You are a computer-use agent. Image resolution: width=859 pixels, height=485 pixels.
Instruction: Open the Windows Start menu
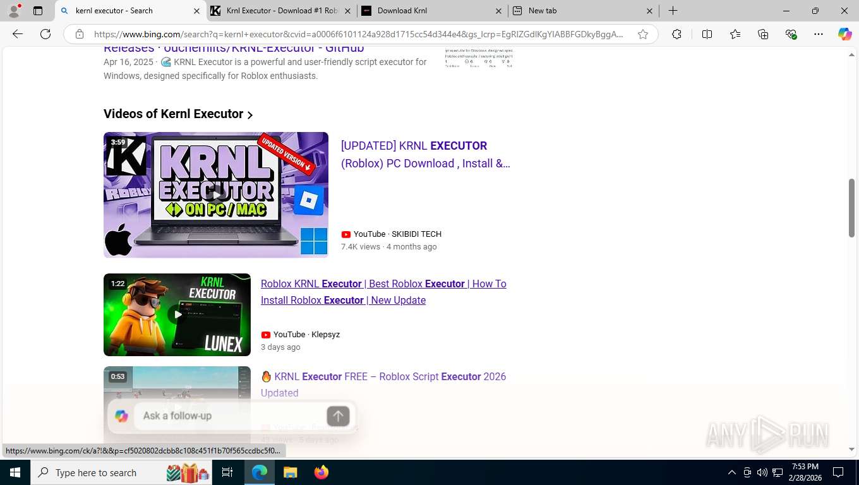(x=15, y=472)
